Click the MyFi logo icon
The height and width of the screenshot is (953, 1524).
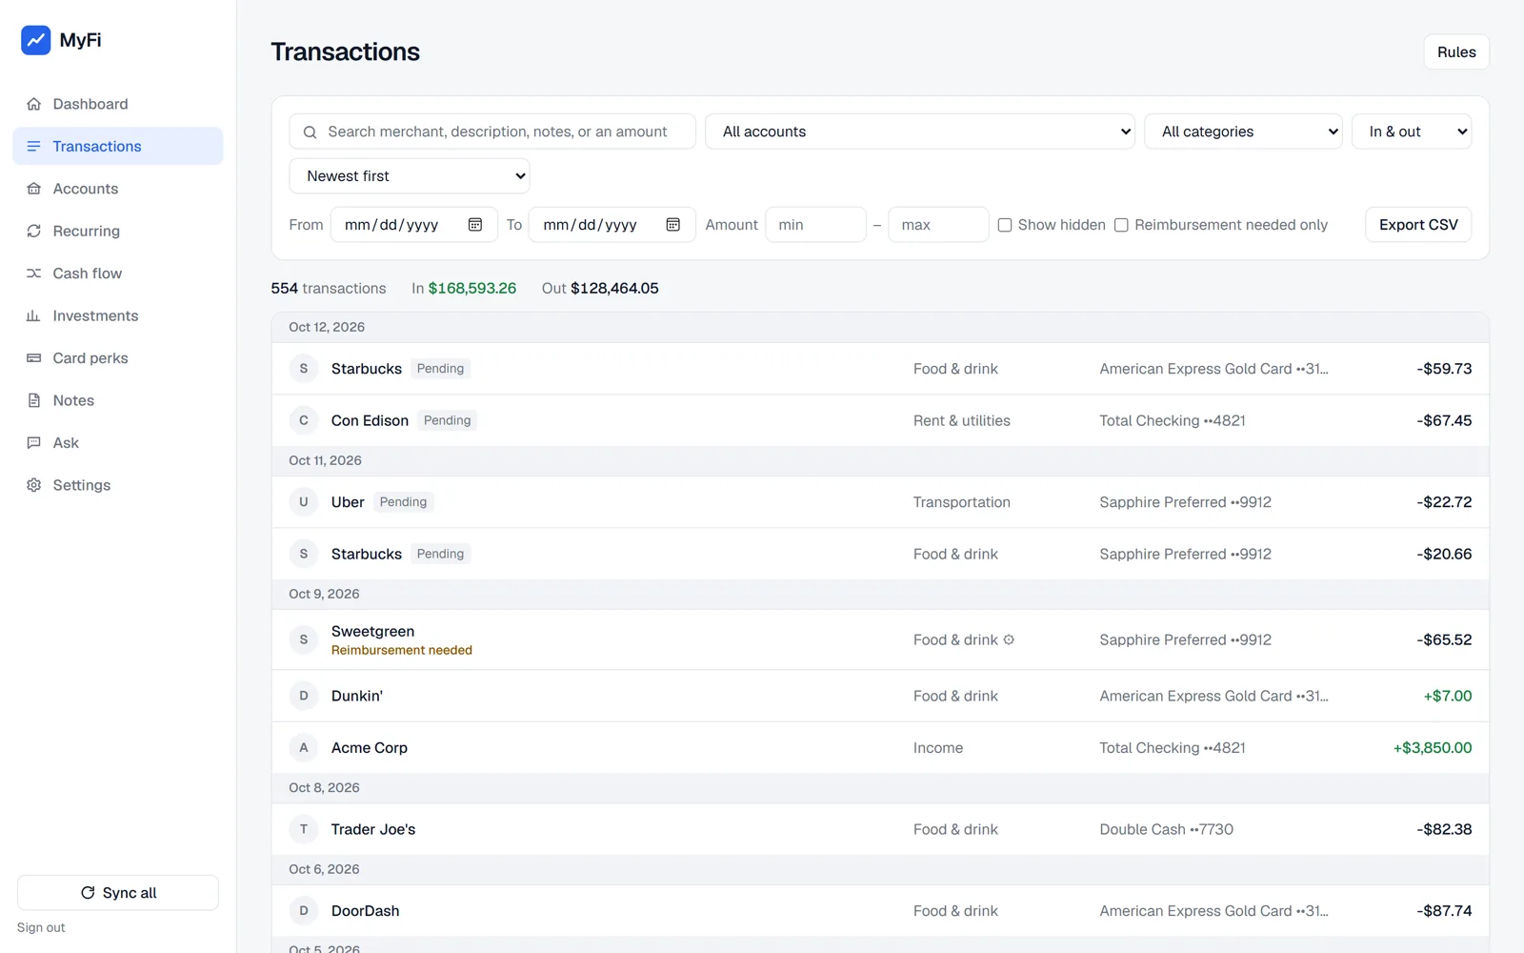point(36,40)
